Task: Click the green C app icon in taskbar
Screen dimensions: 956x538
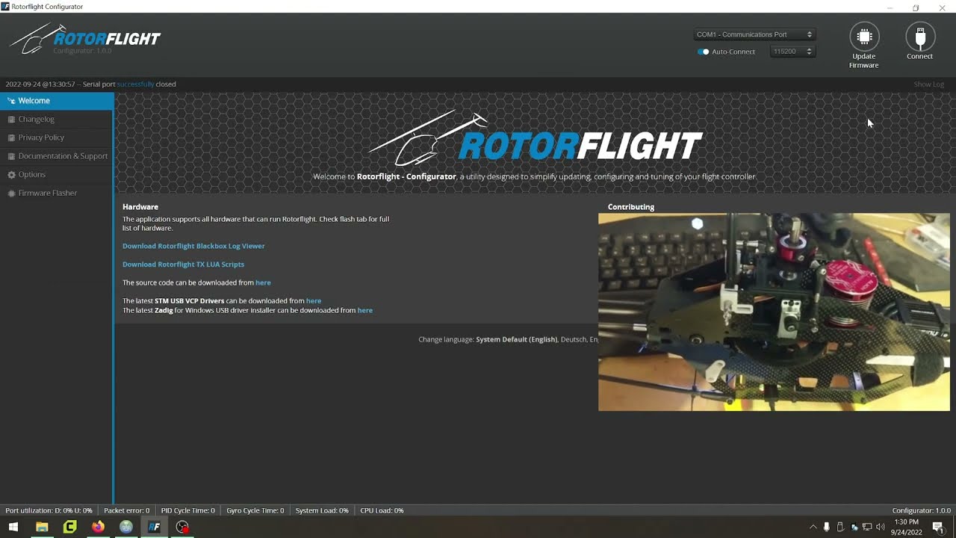Action: click(69, 527)
